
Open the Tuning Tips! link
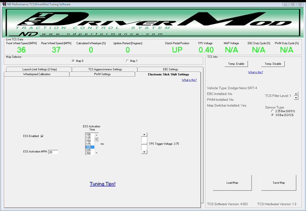102,184
